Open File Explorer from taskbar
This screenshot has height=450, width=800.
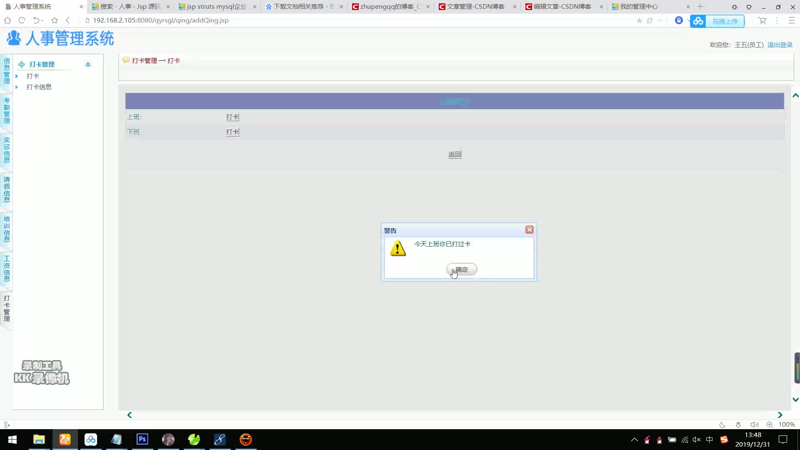tap(39, 440)
